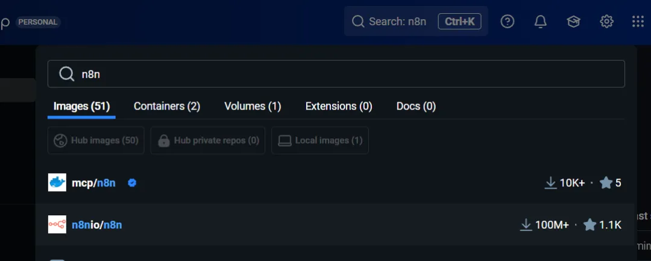Open notifications bell icon
651x261 pixels.
click(540, 22)
